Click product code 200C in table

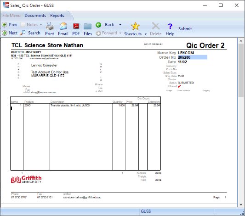click(x=28, y=105)
